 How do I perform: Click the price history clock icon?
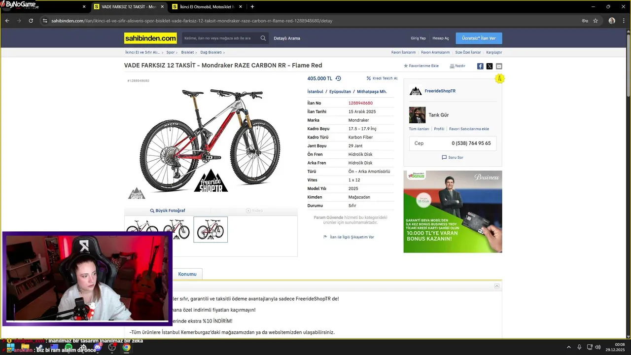pos(338,78)
